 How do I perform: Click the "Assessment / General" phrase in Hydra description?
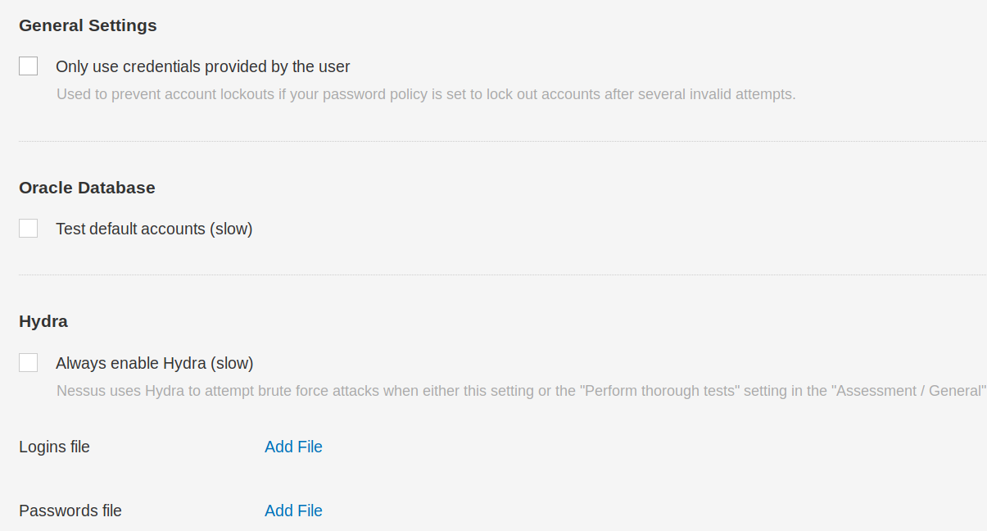[908, 391]
